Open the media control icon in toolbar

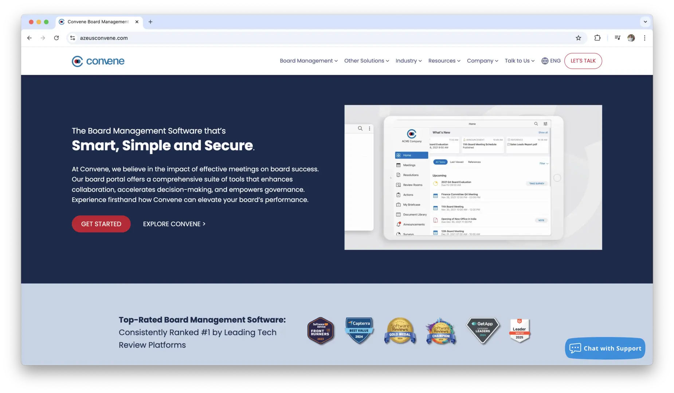point(617,38)
